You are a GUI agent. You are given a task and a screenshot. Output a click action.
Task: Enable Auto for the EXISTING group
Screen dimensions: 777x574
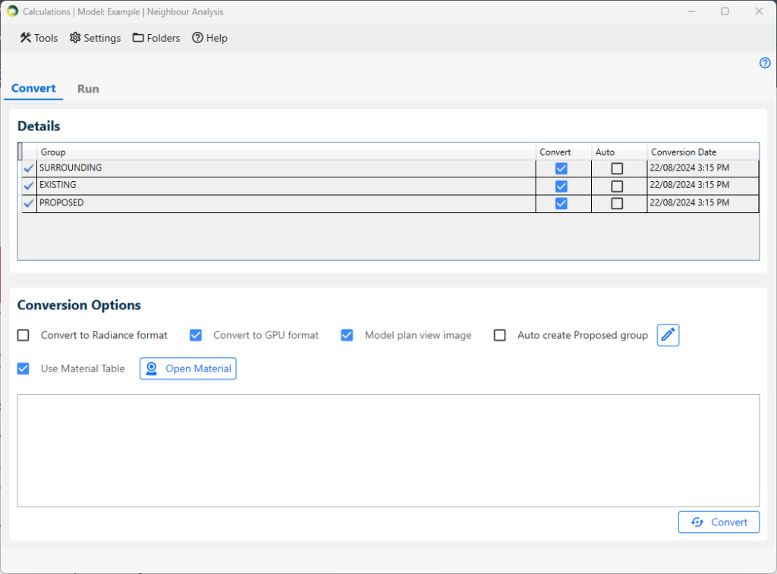tap(617, 186)
